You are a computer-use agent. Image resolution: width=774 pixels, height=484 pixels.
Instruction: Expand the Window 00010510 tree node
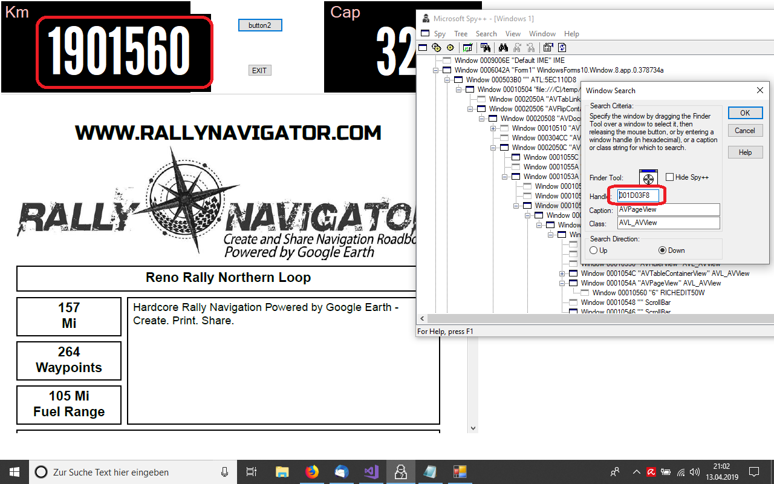(493, 128)
